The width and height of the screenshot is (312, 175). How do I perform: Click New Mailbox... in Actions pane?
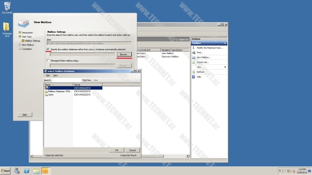tap(204, 57)
